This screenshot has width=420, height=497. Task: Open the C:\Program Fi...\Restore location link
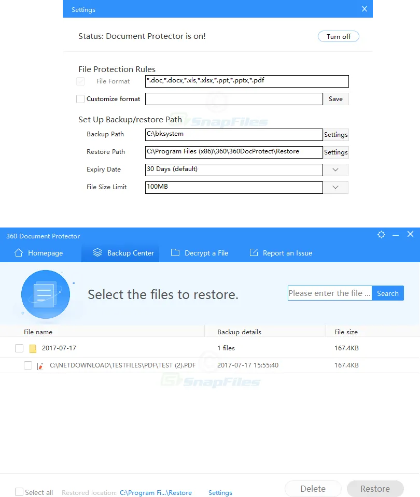coord(156,492)
